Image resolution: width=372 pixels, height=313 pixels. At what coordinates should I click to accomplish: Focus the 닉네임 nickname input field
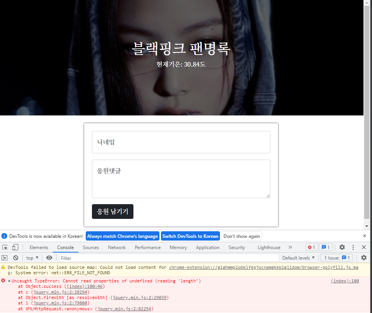click(181, 142)
